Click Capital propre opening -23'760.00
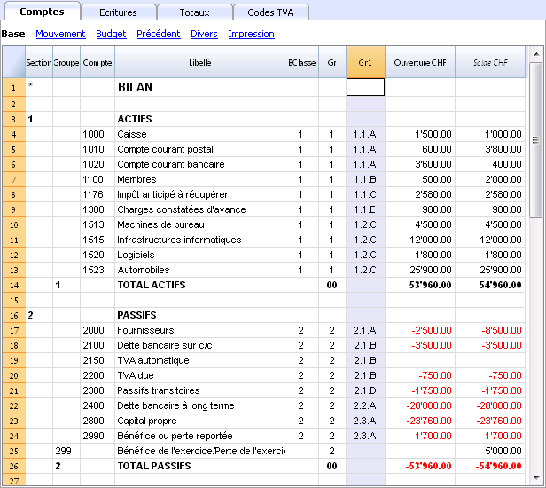546x488 pixels. pos(429,421)
